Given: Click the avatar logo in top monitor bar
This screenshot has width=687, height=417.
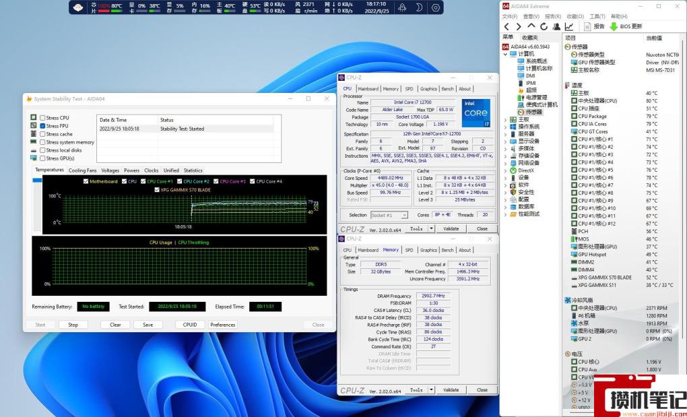Looking at the screenshot, I should click(78, 7).
